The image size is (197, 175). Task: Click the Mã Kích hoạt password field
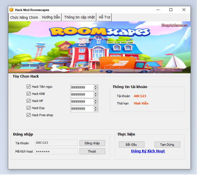56,151
